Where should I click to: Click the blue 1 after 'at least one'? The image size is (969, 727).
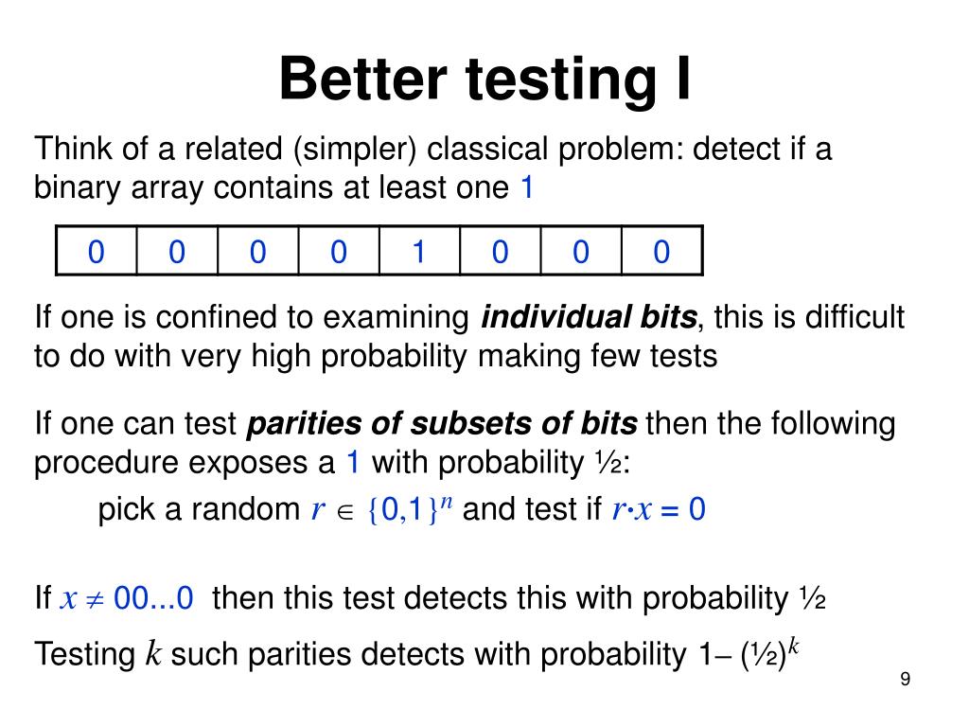point(526,187)
